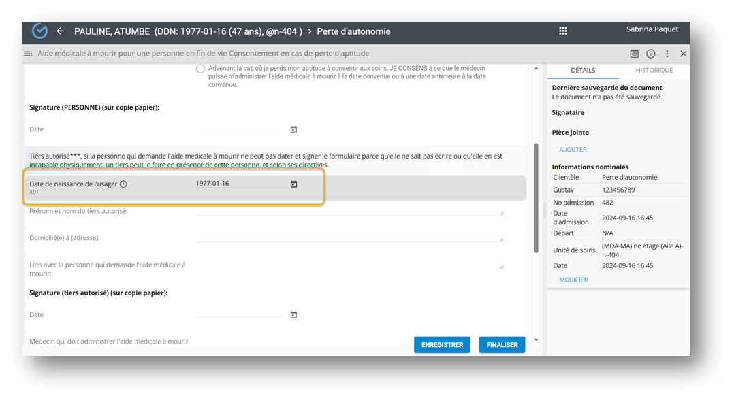Select the Détails tab

pos(583,70)
